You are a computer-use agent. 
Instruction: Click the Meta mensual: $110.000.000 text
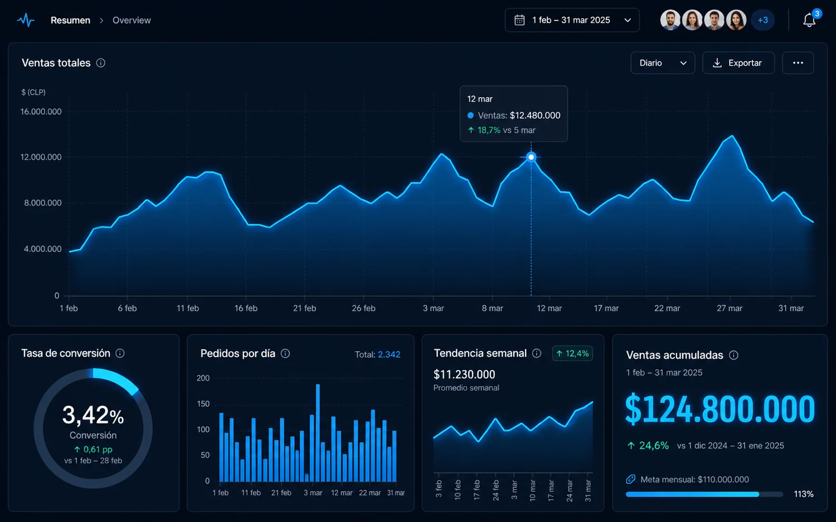pos(694,480)
